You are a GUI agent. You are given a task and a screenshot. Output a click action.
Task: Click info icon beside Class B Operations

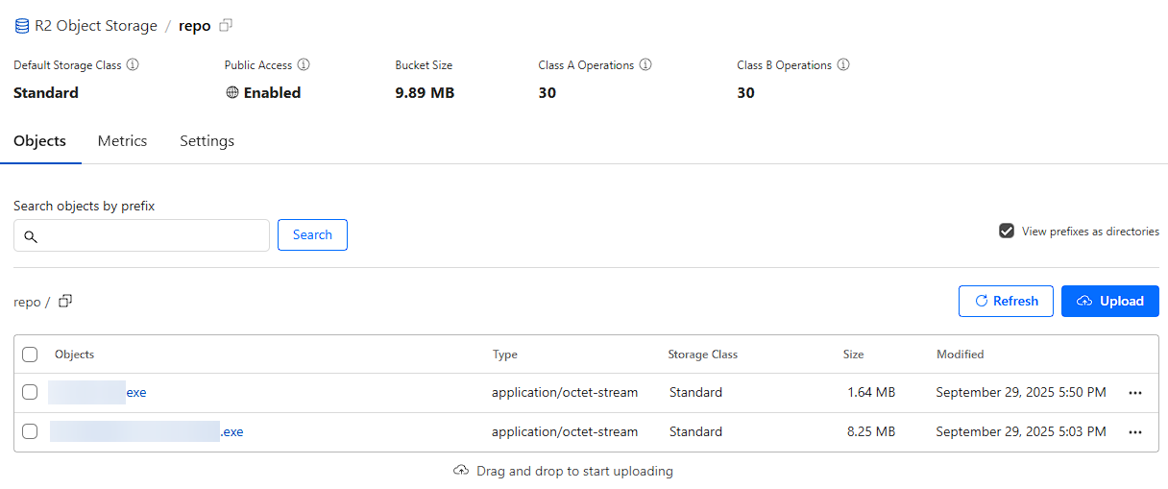[843, 65]
